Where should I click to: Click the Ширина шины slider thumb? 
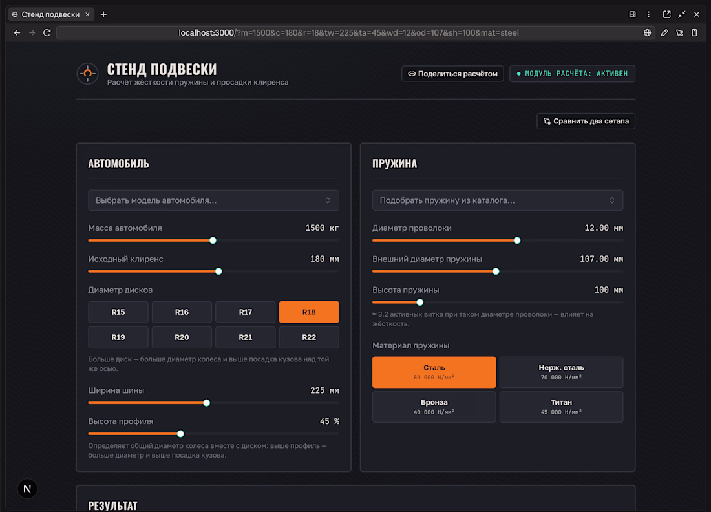[206, 403]
